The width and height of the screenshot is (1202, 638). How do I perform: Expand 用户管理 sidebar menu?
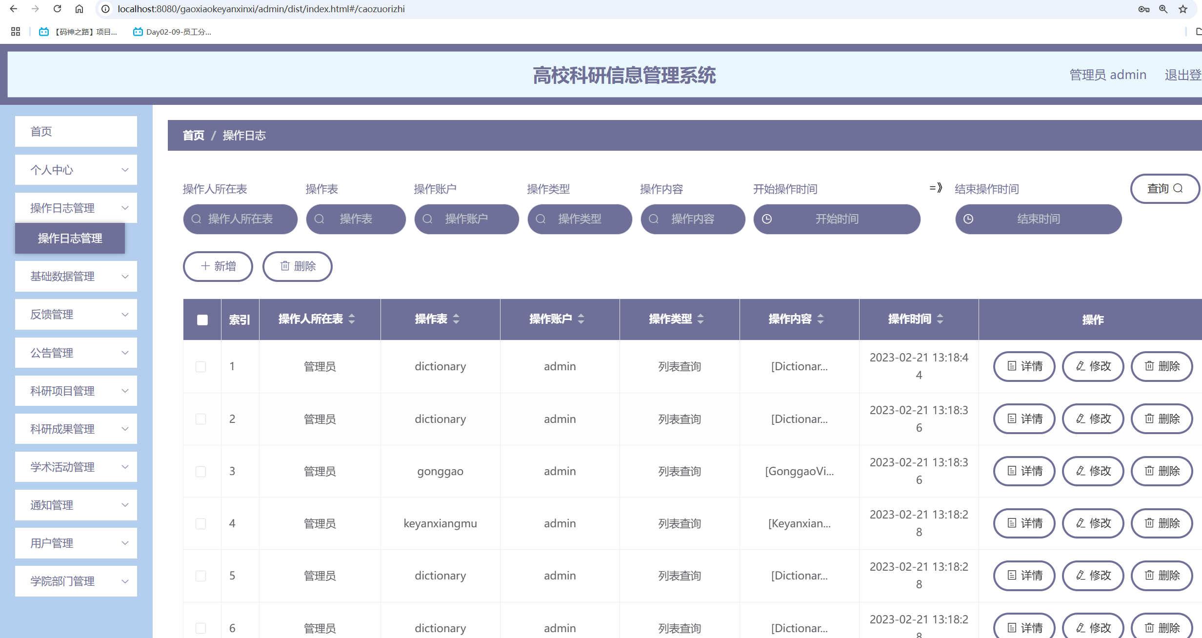pos(76,543)
